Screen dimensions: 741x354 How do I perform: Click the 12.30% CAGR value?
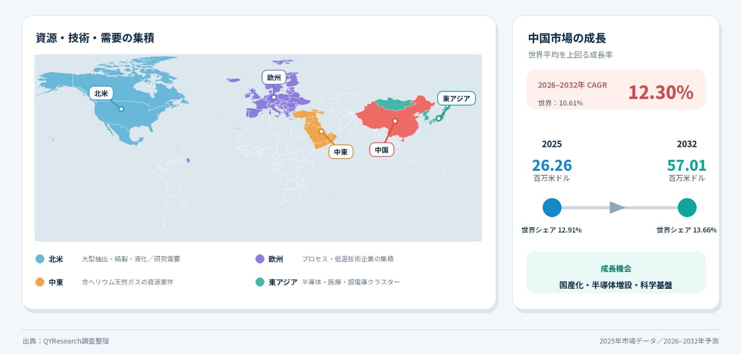660,92
